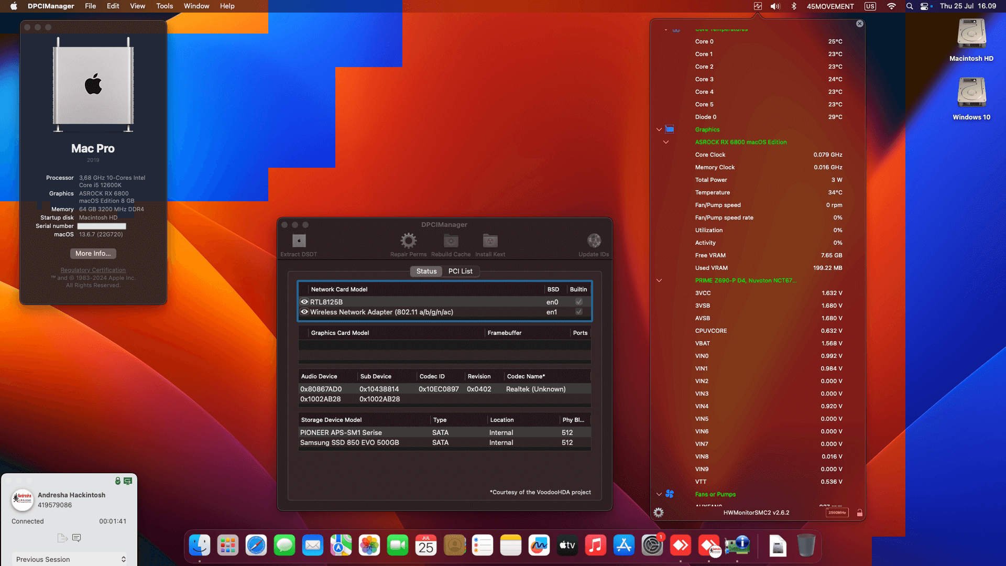
Task: Click the serial number field in About window
Action: tap(102, 226)
